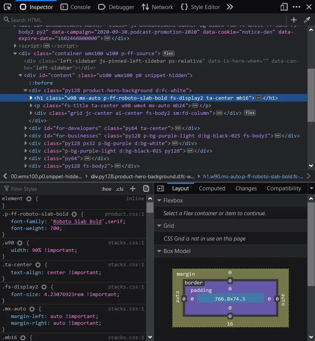Follow product.css:1 source link
Viewport: 315px width, 341px height.
[x=124, y=214]
